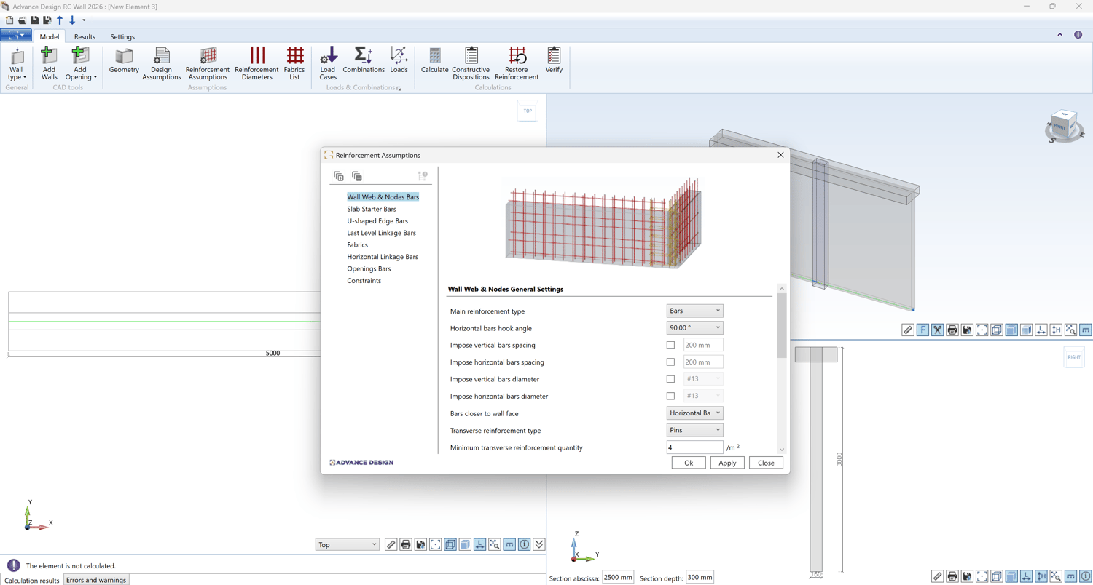Switch to the Model ribbon tab
The width and height of the screenshot is (1093, 585).
50,36
